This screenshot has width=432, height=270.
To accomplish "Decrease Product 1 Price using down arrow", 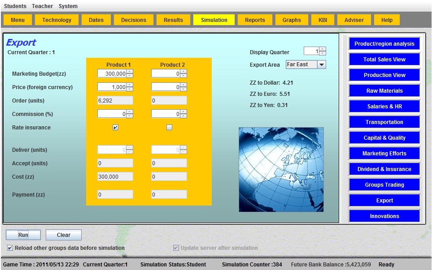I will [130, 89].
